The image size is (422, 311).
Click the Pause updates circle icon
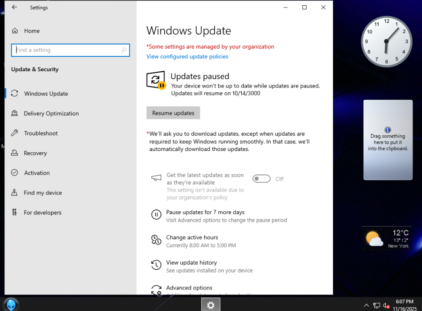156,215
